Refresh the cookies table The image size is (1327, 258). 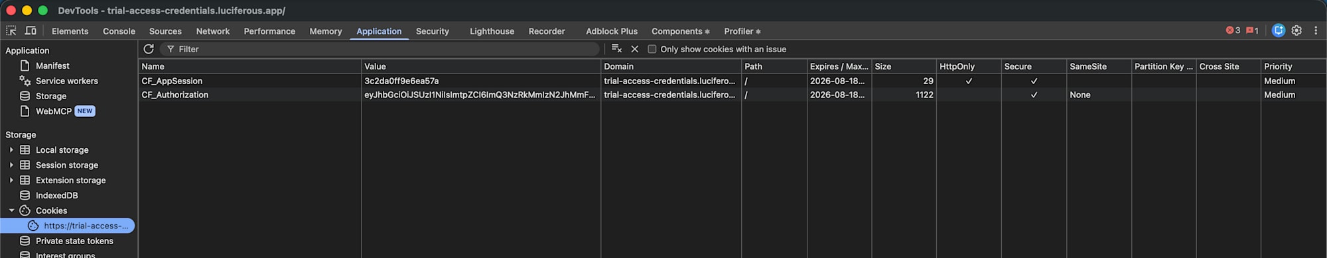click(149, 49)
